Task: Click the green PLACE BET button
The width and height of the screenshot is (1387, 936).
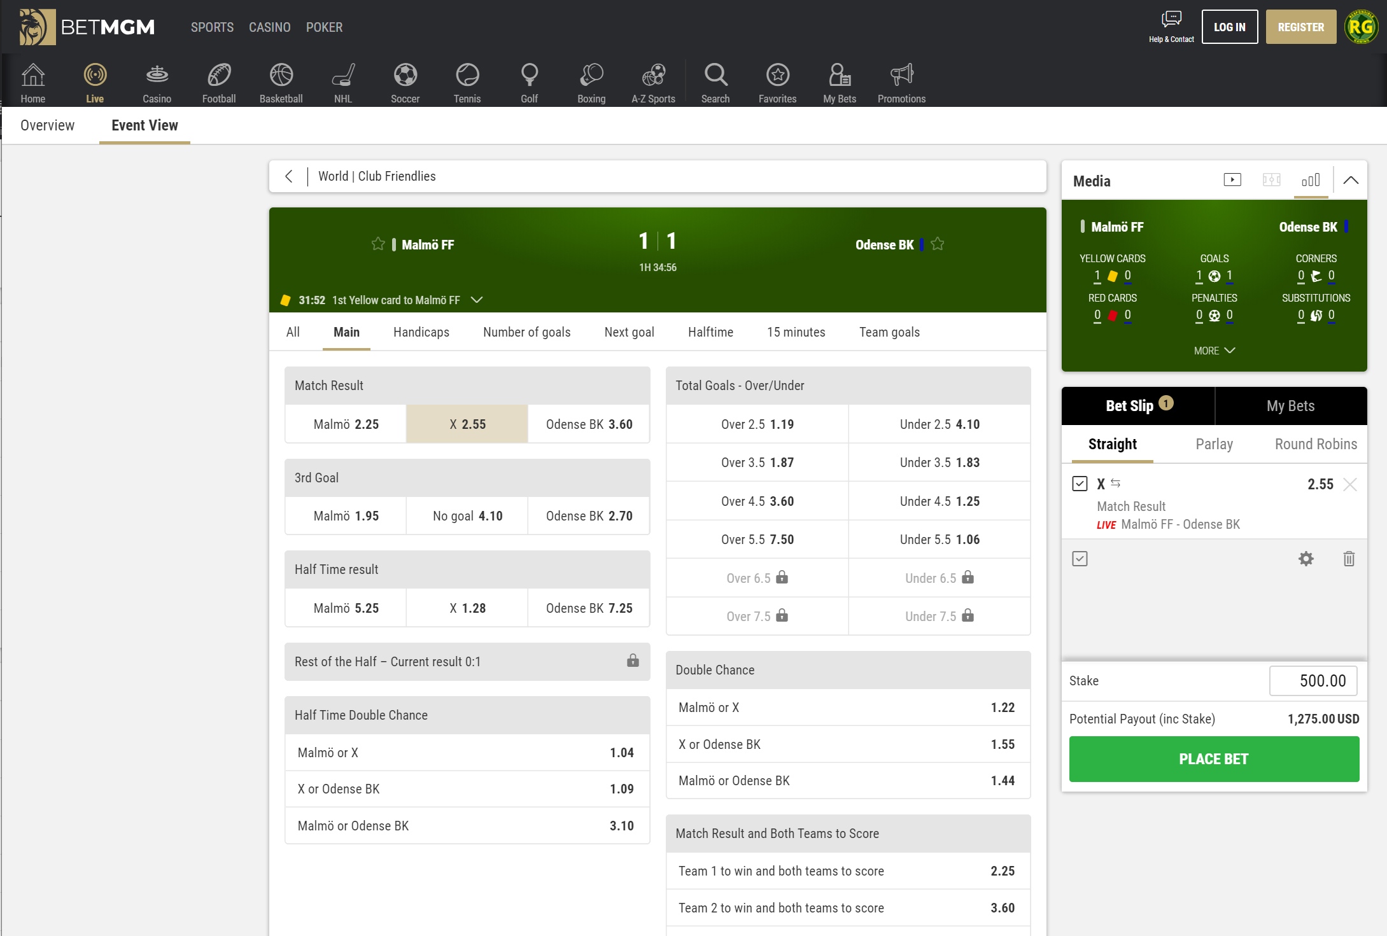Action: point(1215,759)
